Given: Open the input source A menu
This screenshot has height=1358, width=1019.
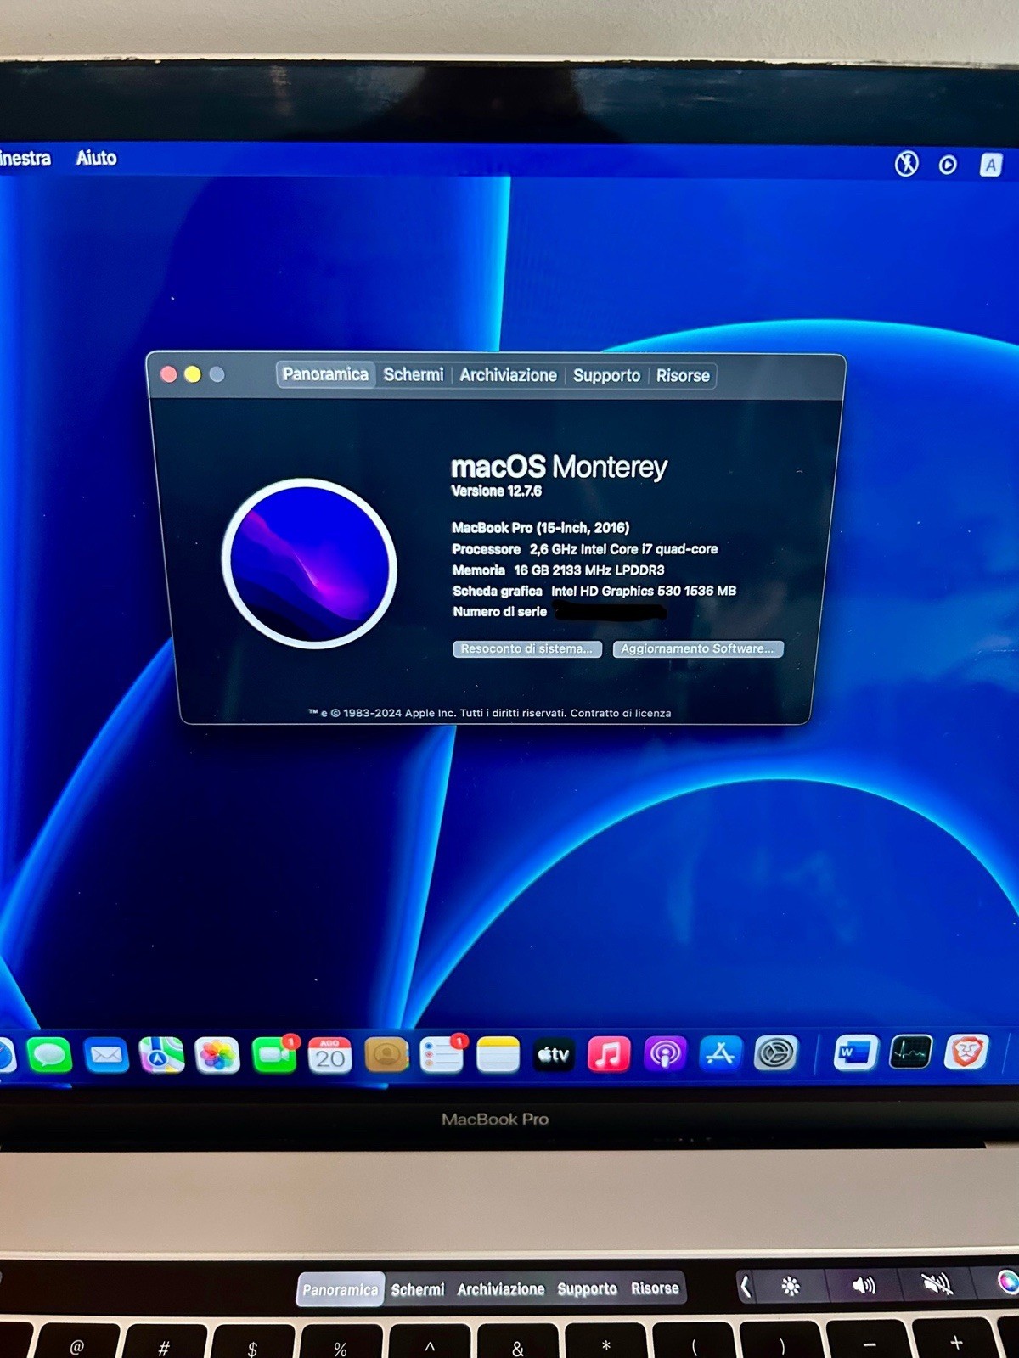Looking at the screenshot, I should pos(990,165).
